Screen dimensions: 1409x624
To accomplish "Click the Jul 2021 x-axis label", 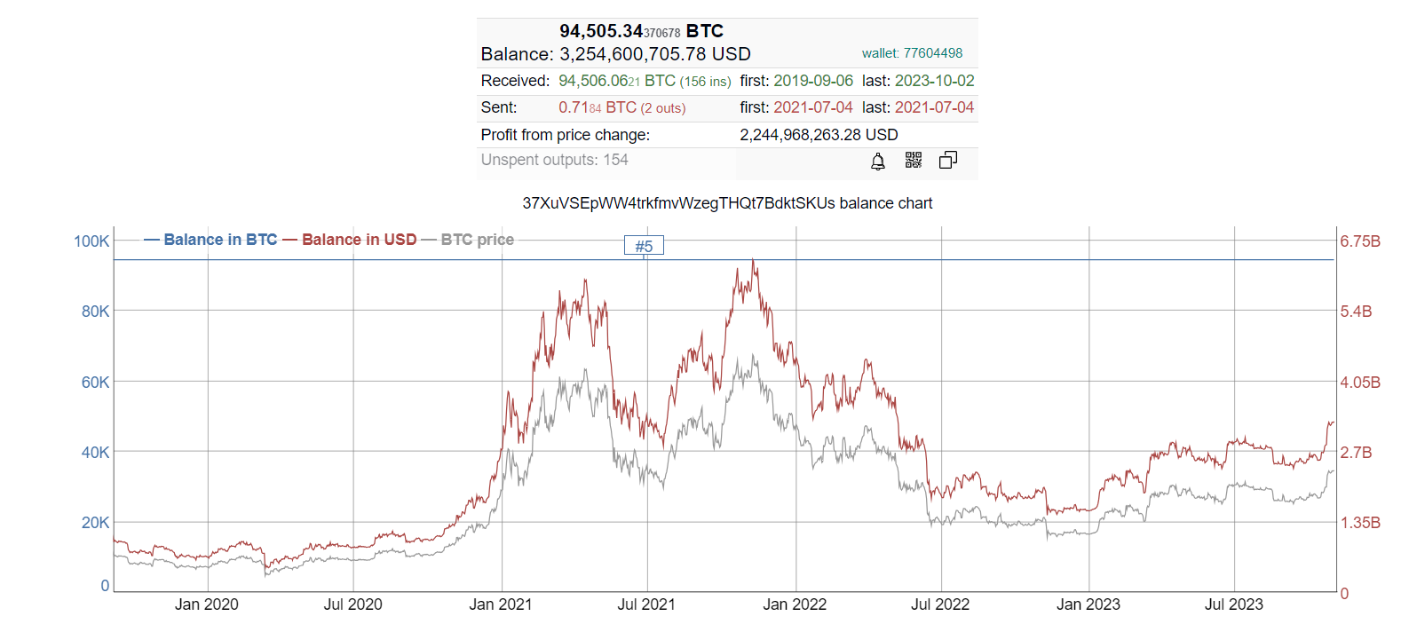I will [x=646, y=604].
